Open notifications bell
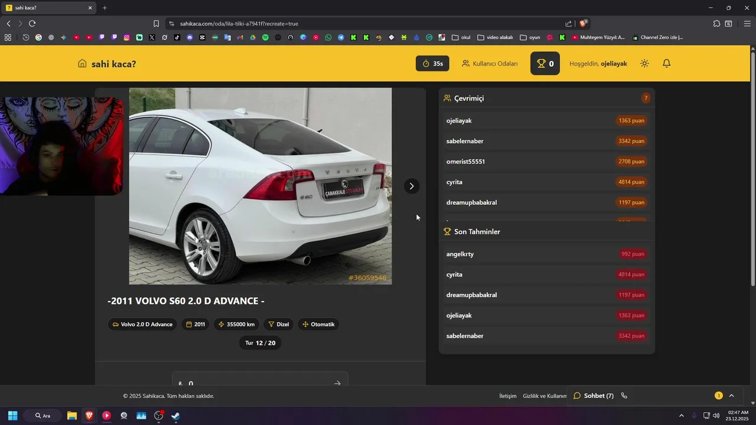 coord(666,63)
